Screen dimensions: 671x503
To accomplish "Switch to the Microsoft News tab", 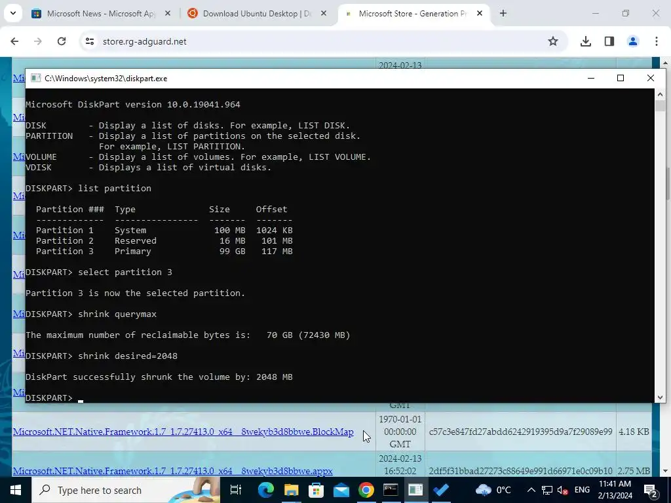I will tap(102, 14).
